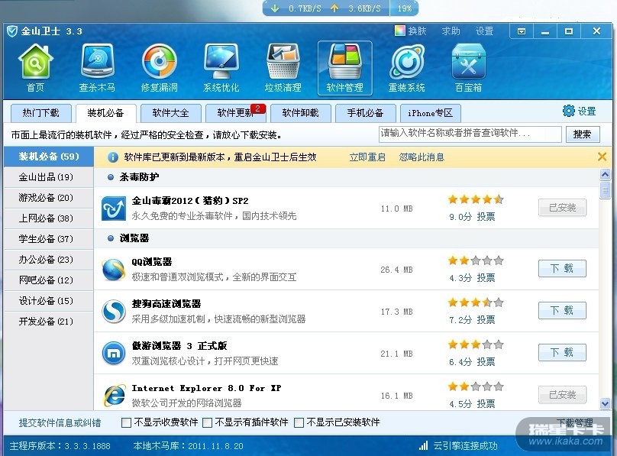
Task: Switch to the 软件更新 tab
Action: pyautogui.click(x=235, y=113)
